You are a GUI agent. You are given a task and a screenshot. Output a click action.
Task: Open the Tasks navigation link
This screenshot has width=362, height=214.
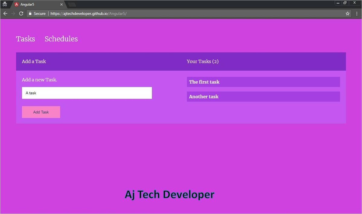[26, 39]
